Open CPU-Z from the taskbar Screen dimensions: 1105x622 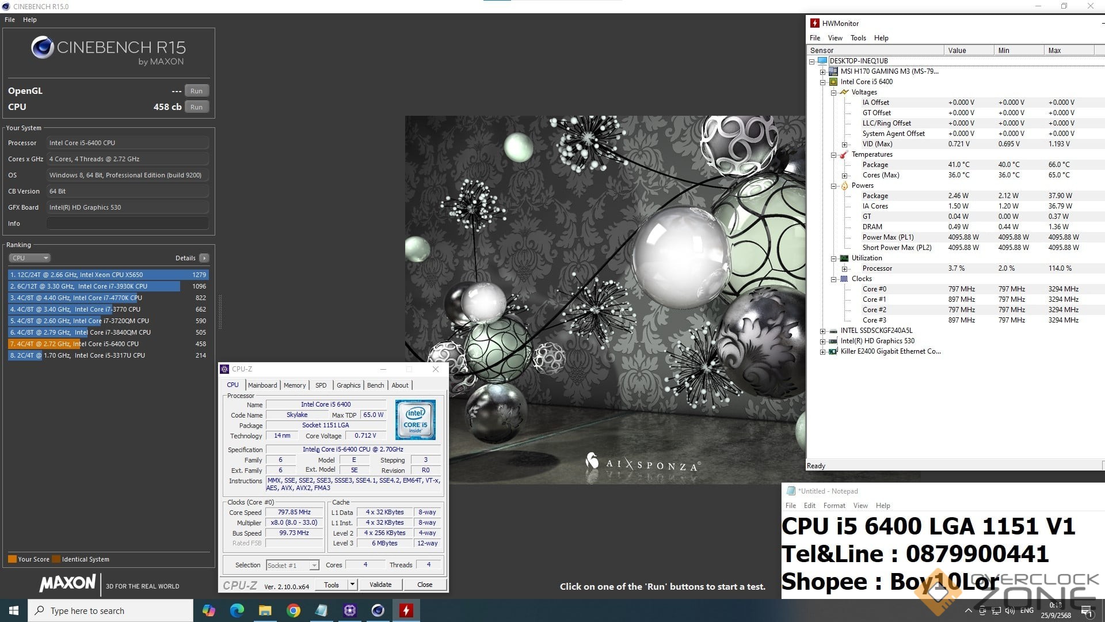(x=350, y=610)
